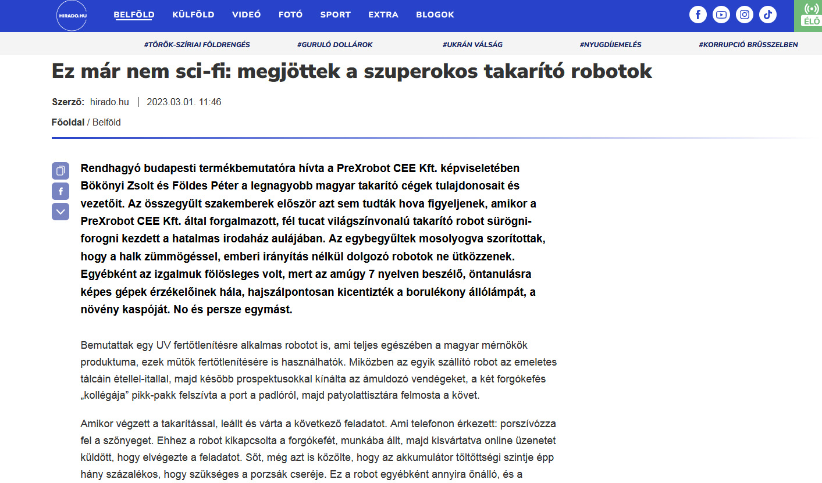
Task: Click the Főoldal breadcrumb link
Action: click(68, 122)
